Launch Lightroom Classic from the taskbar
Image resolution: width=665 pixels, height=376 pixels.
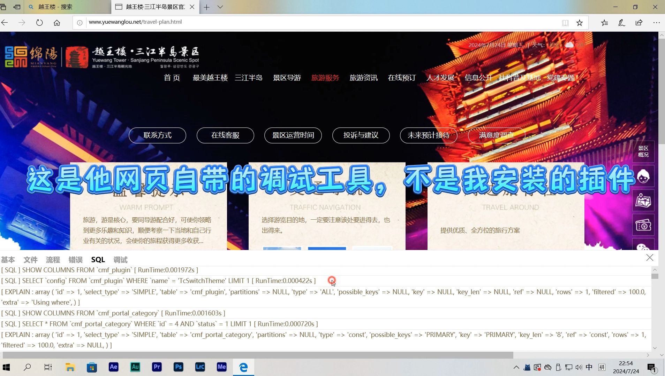coord(200,367)
